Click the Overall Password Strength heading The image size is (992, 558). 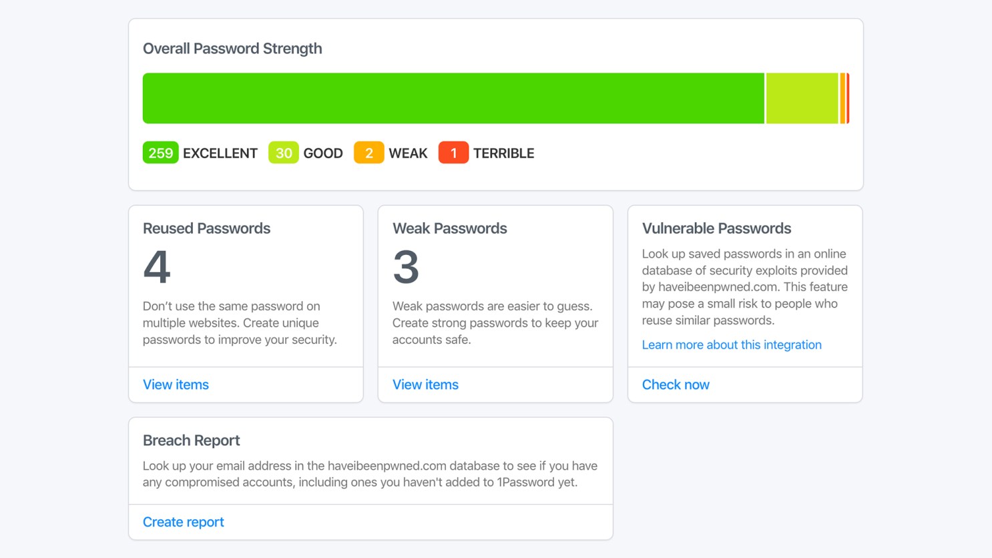tap(232, 48)
